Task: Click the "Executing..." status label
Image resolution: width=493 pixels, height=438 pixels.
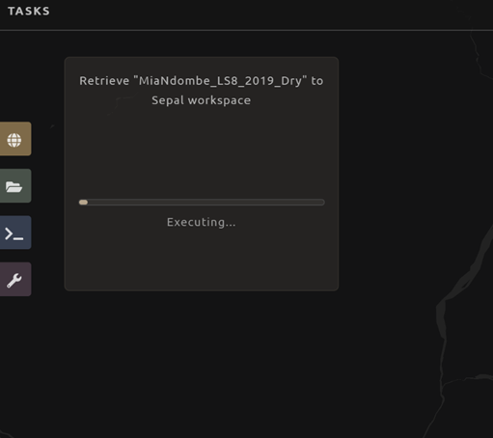Action: pyautogui.click(x=202, y=222)
